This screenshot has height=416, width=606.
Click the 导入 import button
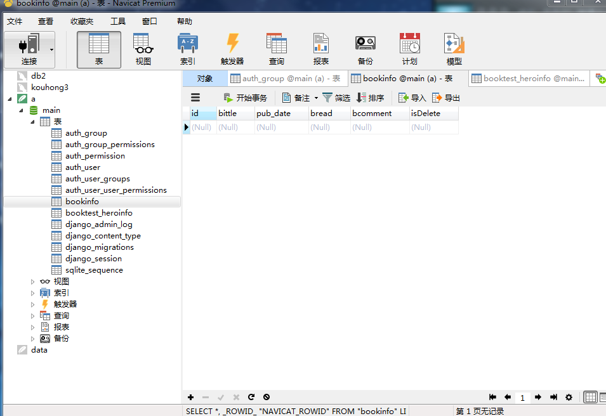412,98
